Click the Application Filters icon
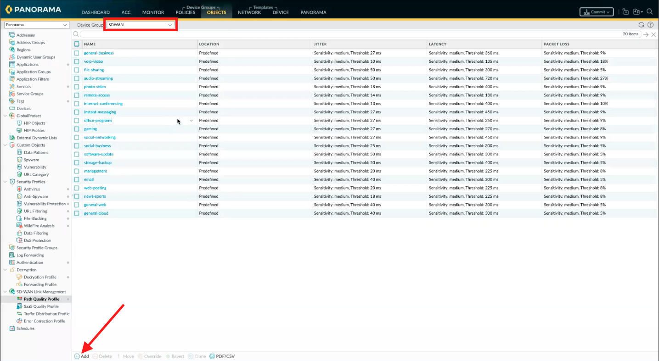The image size is (659, 361). (12, 79)
